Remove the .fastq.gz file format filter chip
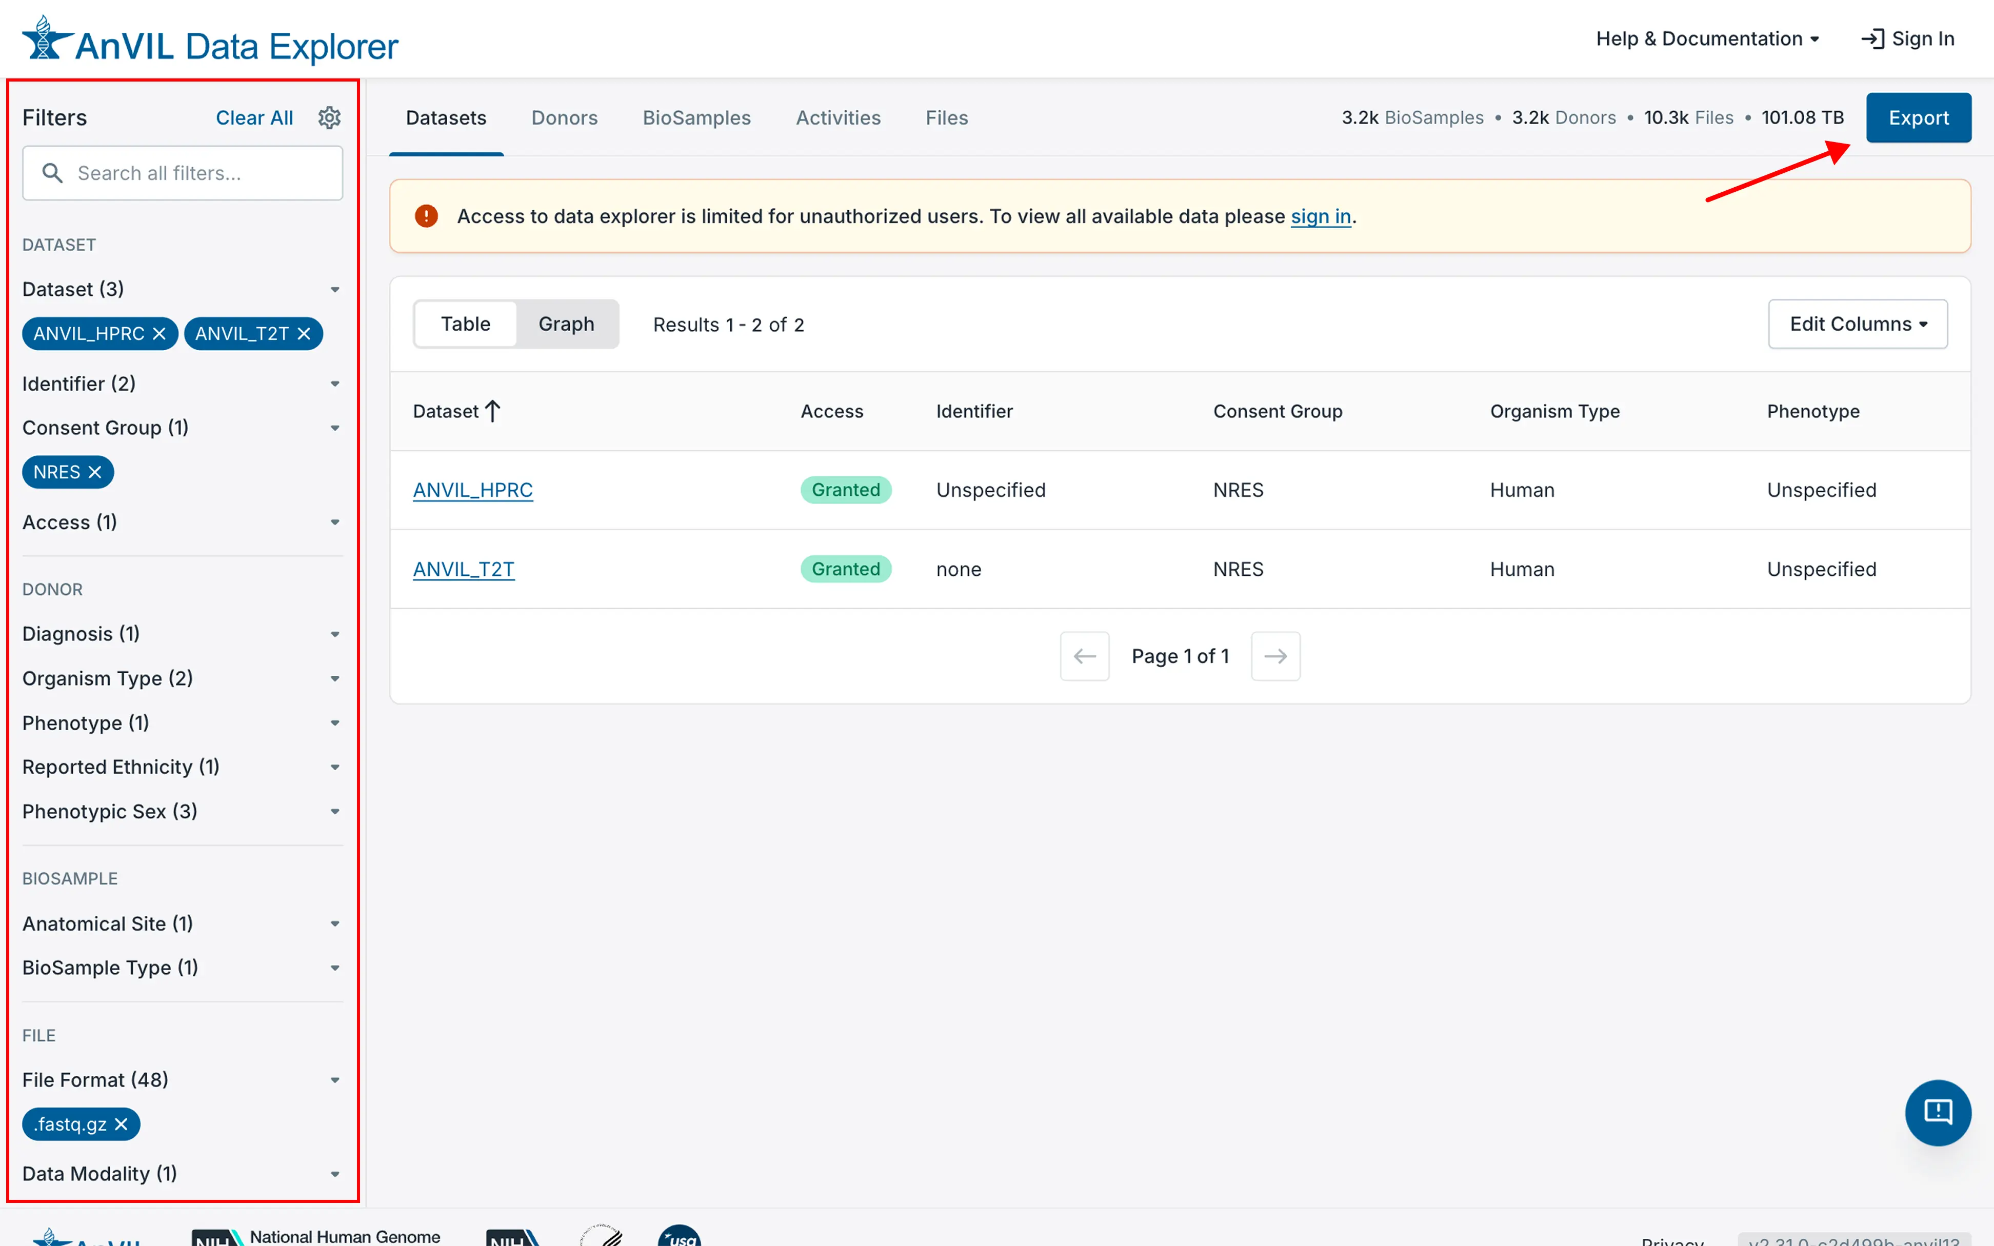1994x1246 pixels. pos(121,1123)
